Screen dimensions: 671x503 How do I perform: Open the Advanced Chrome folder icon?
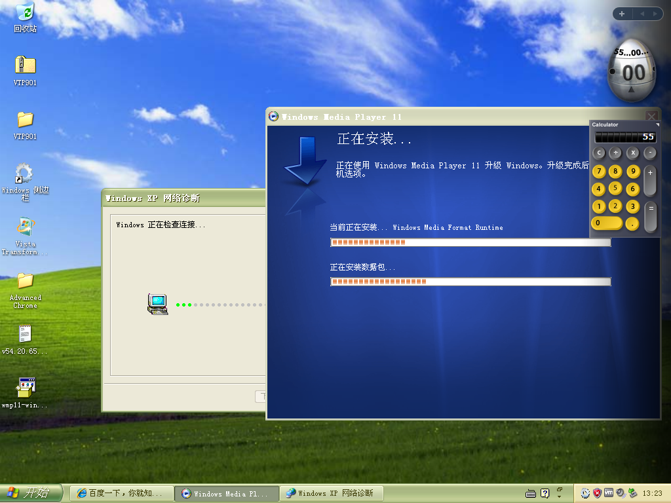tap(25, 281)
